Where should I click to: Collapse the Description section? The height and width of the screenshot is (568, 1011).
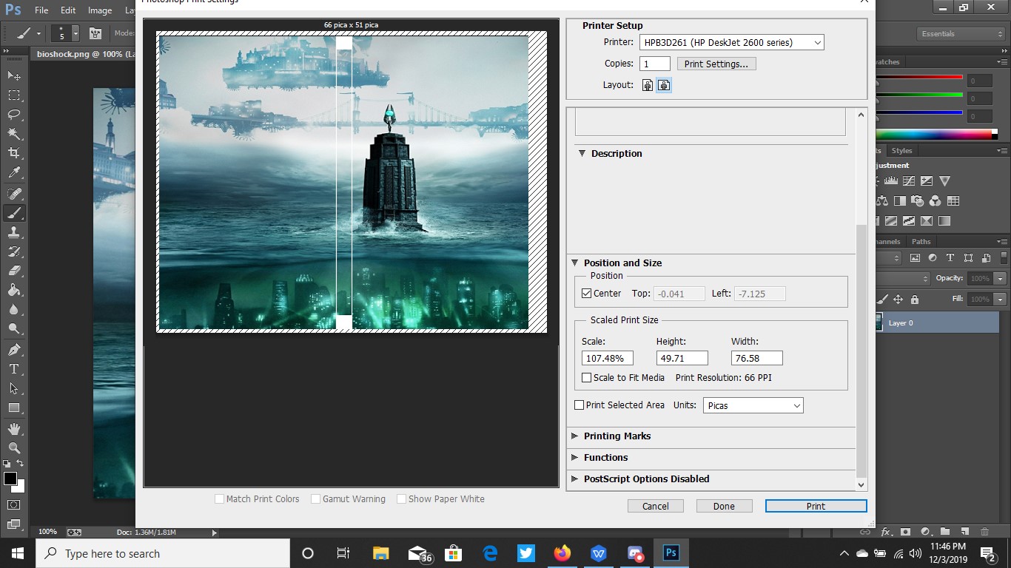pyautogui.click(x=582, y=154)
